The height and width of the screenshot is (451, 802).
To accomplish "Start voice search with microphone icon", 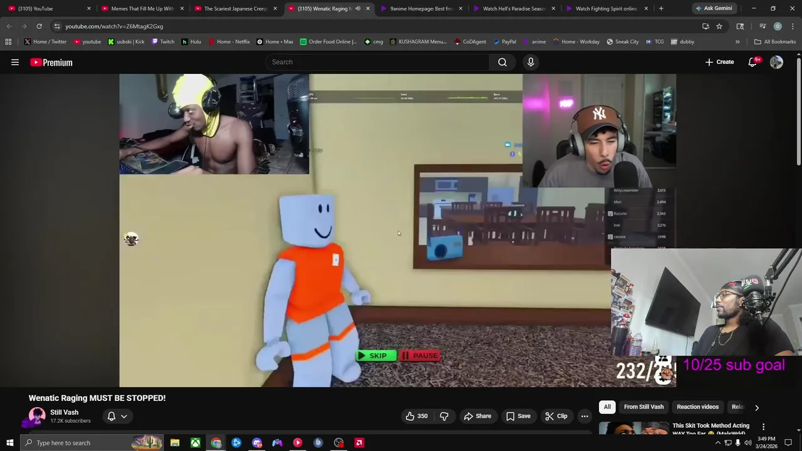I will click(531, 62).
